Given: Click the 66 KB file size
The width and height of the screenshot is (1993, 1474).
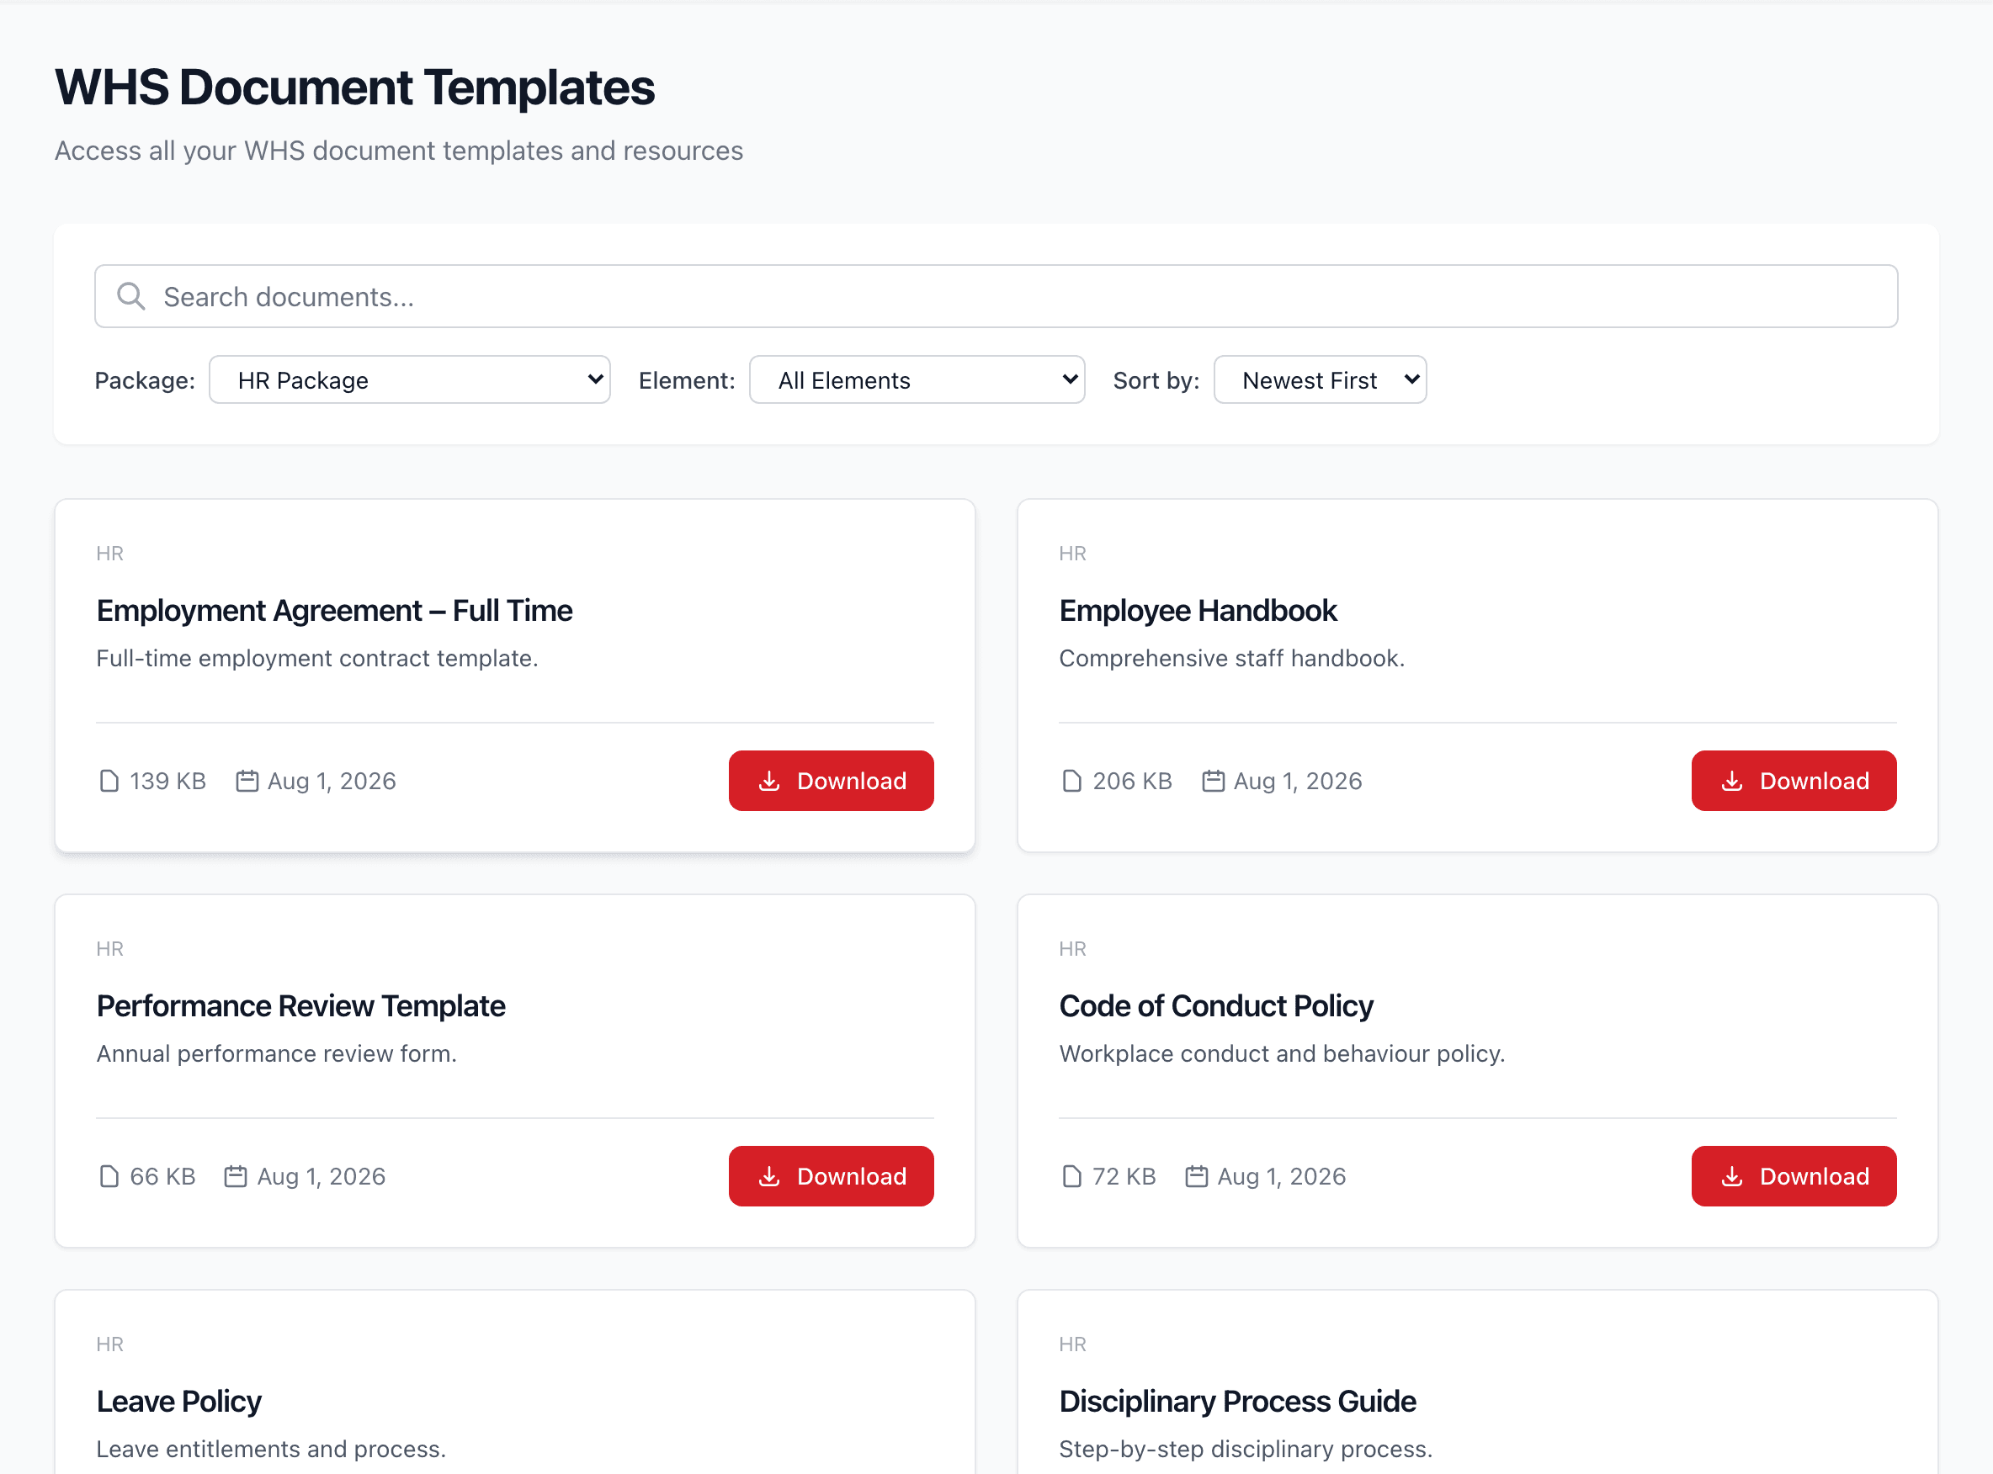Looking at the screenshot, I should coord(162,1176).
